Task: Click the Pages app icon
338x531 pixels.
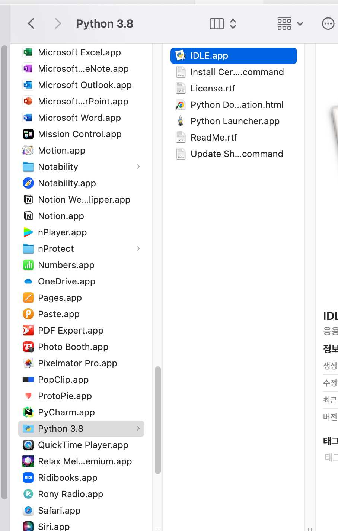Action: [28, 298]
